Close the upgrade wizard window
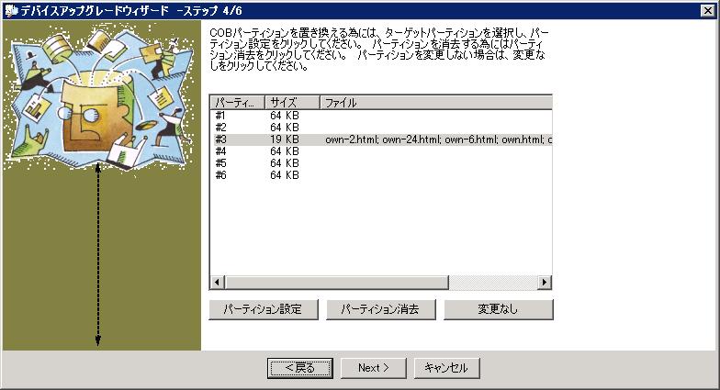Viewport: 720px width, 390px height. pos(707,11)
